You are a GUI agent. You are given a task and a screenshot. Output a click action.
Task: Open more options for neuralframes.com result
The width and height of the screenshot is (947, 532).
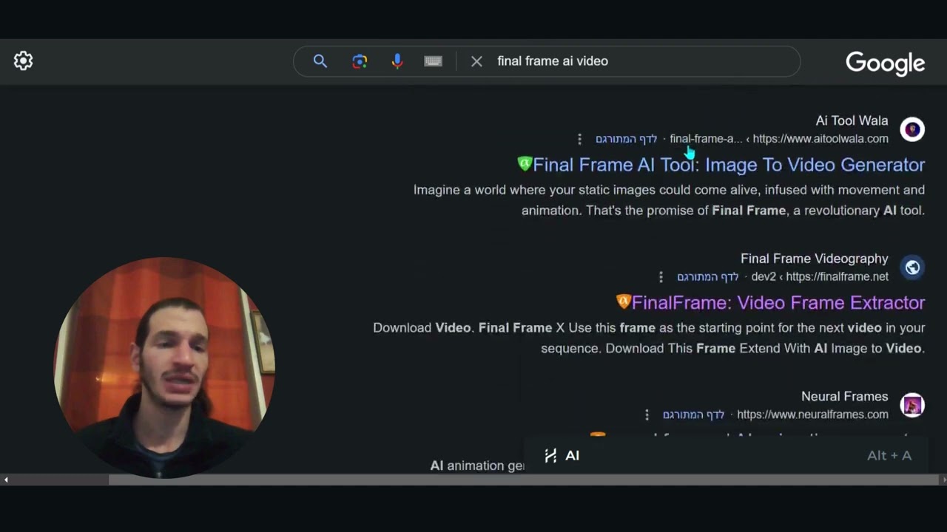pos(647,415)
